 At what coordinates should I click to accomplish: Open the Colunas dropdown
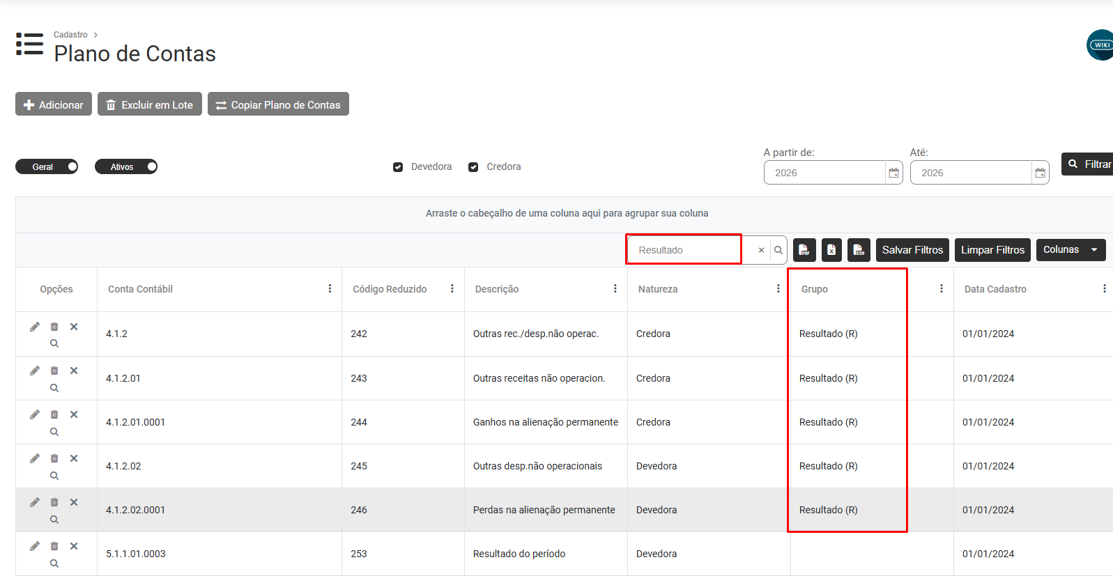click(1071, 250)
